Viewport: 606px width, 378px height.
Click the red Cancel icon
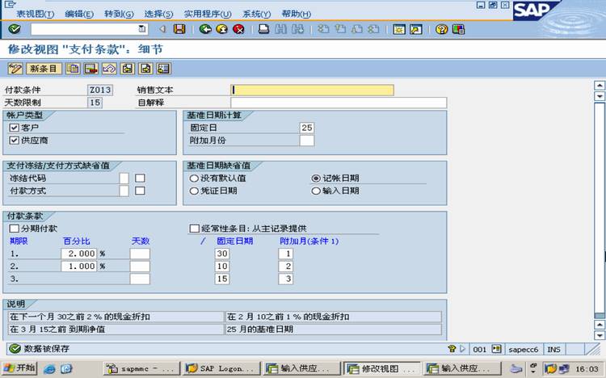click(x=238, y=29)
